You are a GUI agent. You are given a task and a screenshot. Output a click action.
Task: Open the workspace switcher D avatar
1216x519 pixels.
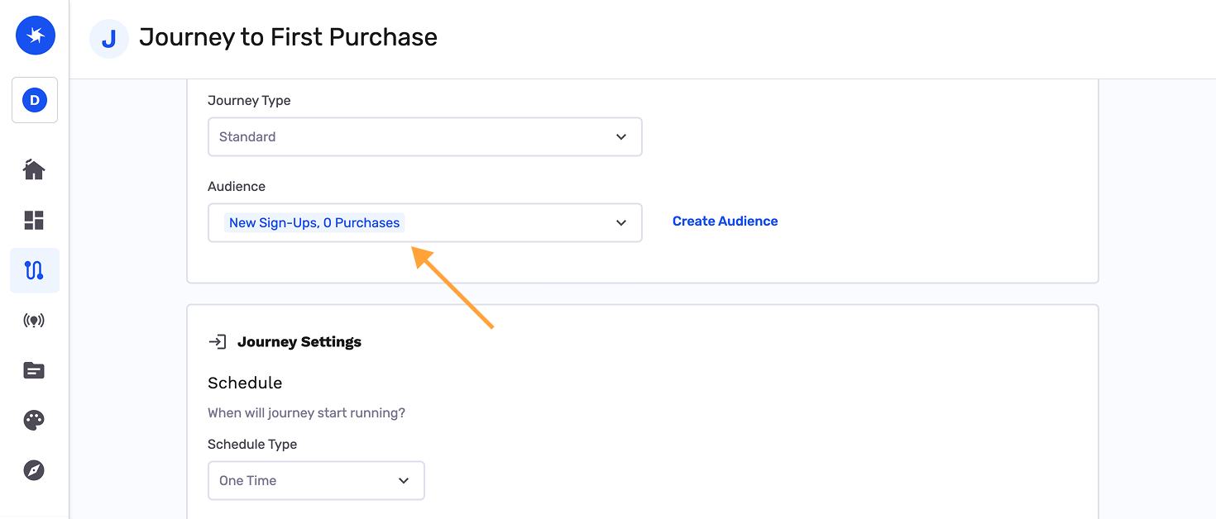point(35,100)
